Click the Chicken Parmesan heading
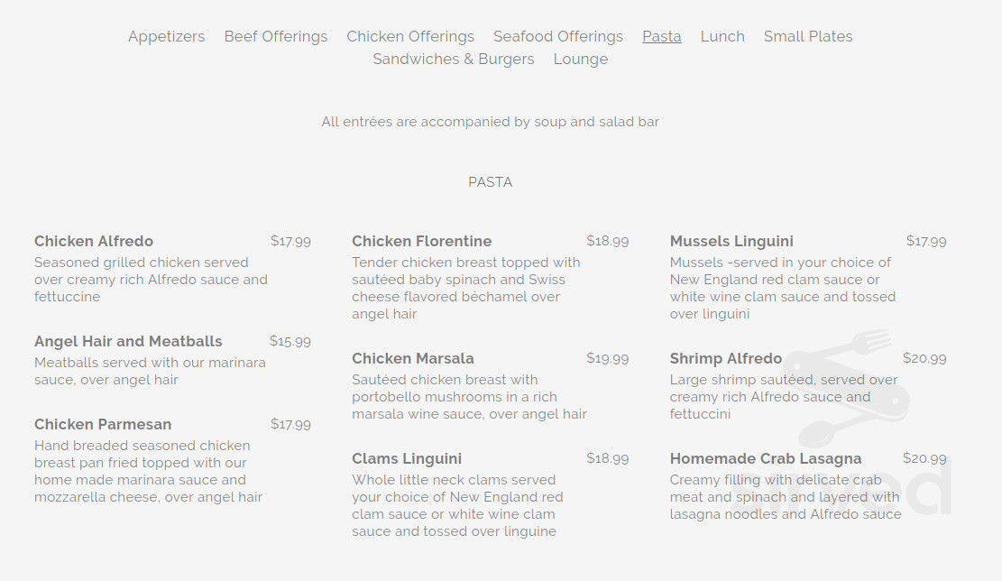Viewport: 1002px width, 581px height. click(103, 424)
